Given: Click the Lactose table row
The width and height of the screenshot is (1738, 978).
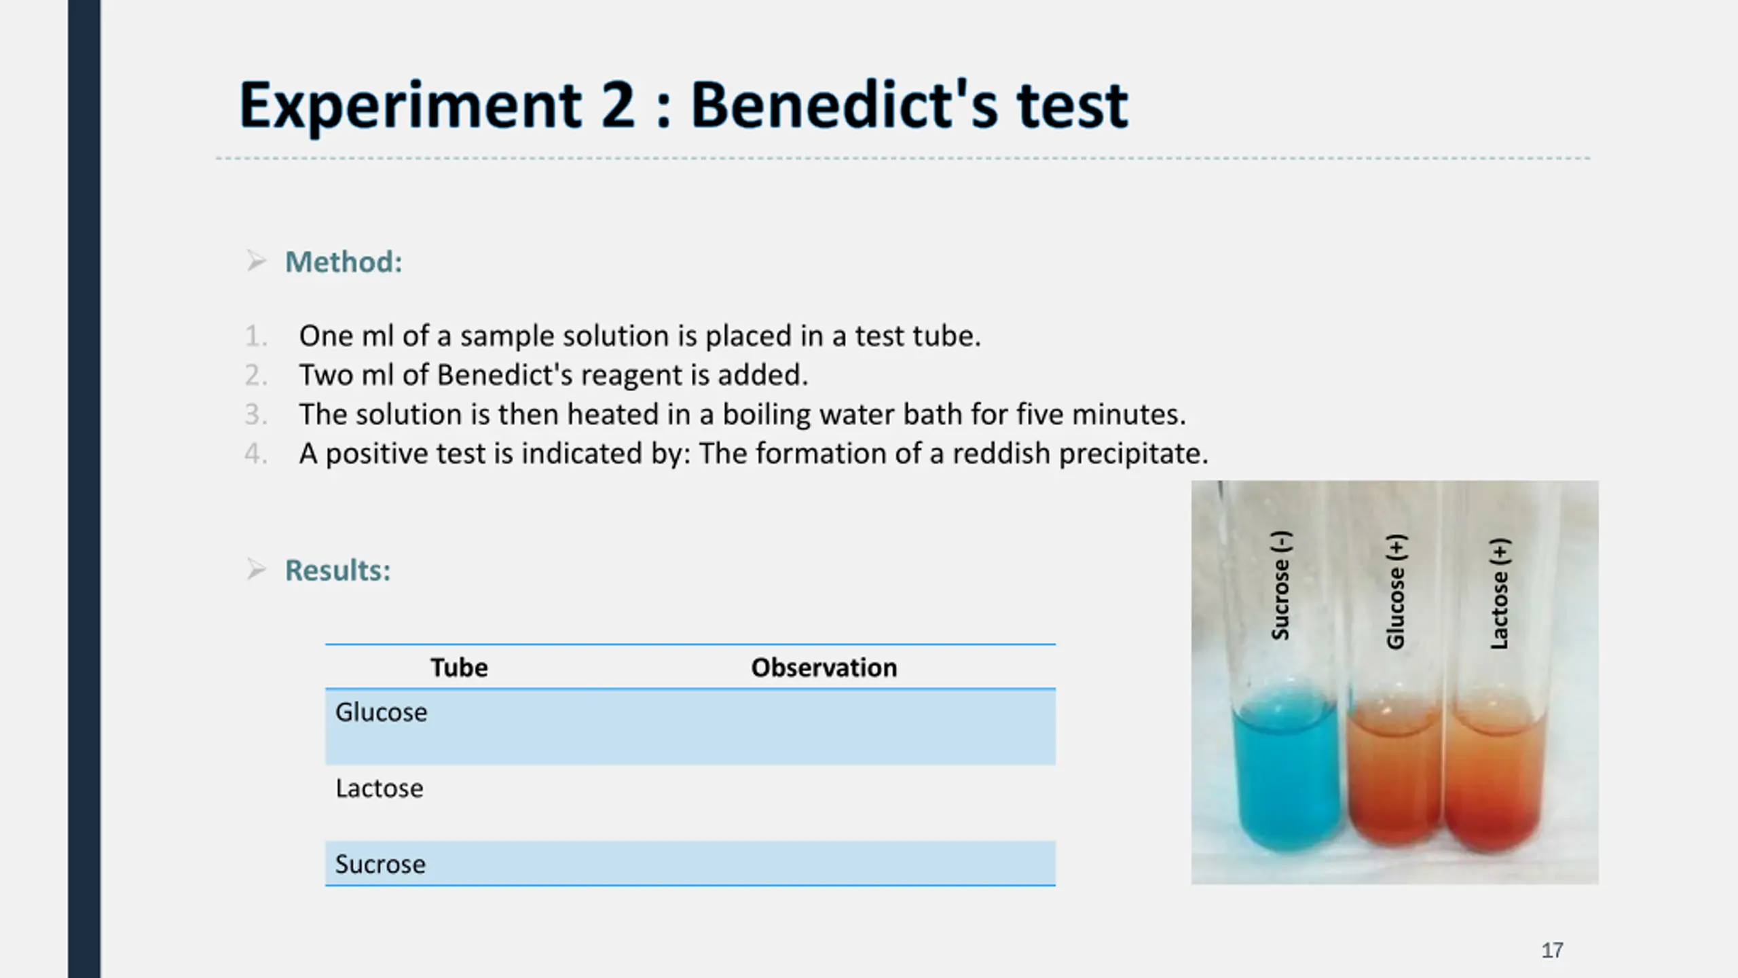Looking at the screenshot, I should pos(690,803).
